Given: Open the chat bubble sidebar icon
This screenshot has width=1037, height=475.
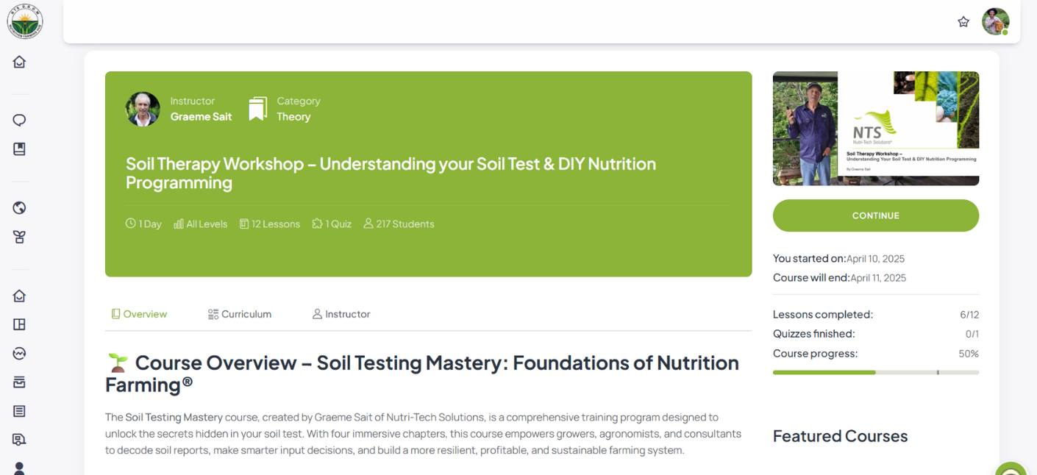Looking at the screenshot, I should pyautogui.click(x=20, y=120).
